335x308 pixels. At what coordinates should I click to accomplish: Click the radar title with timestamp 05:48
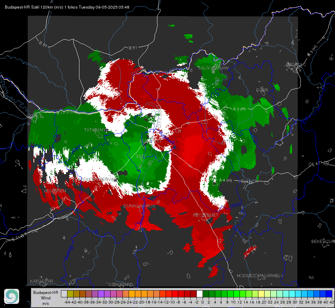pos(67,7)
